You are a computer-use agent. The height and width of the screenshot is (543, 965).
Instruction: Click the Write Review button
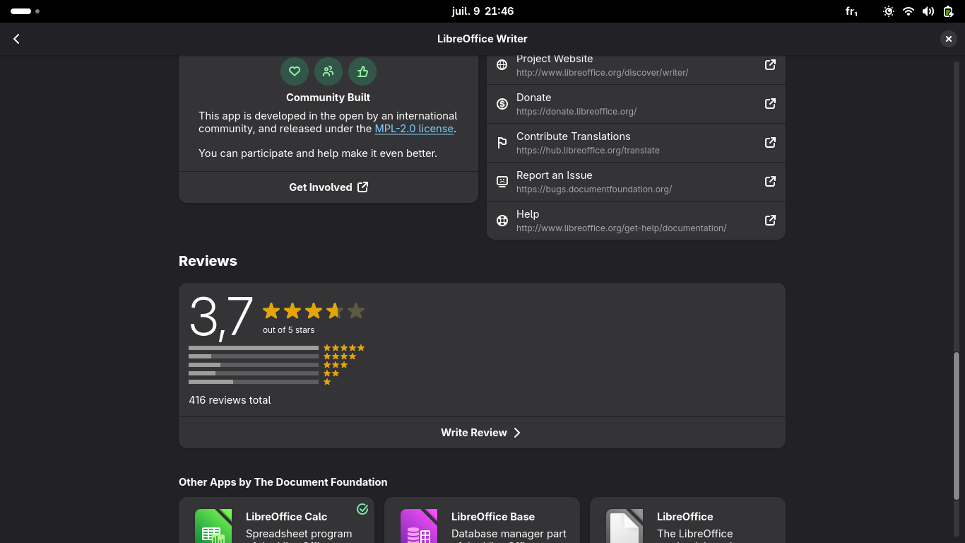[x=482, y=433]
